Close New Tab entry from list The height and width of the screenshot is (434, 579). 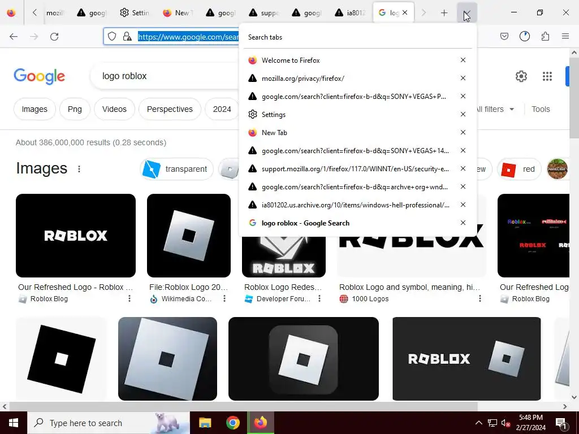(x=463, y=132)
